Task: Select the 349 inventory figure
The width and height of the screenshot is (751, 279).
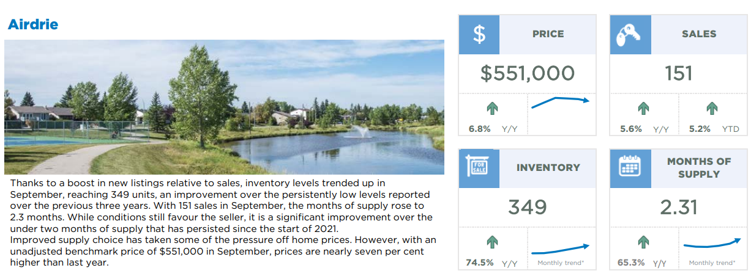Action: 528,207
